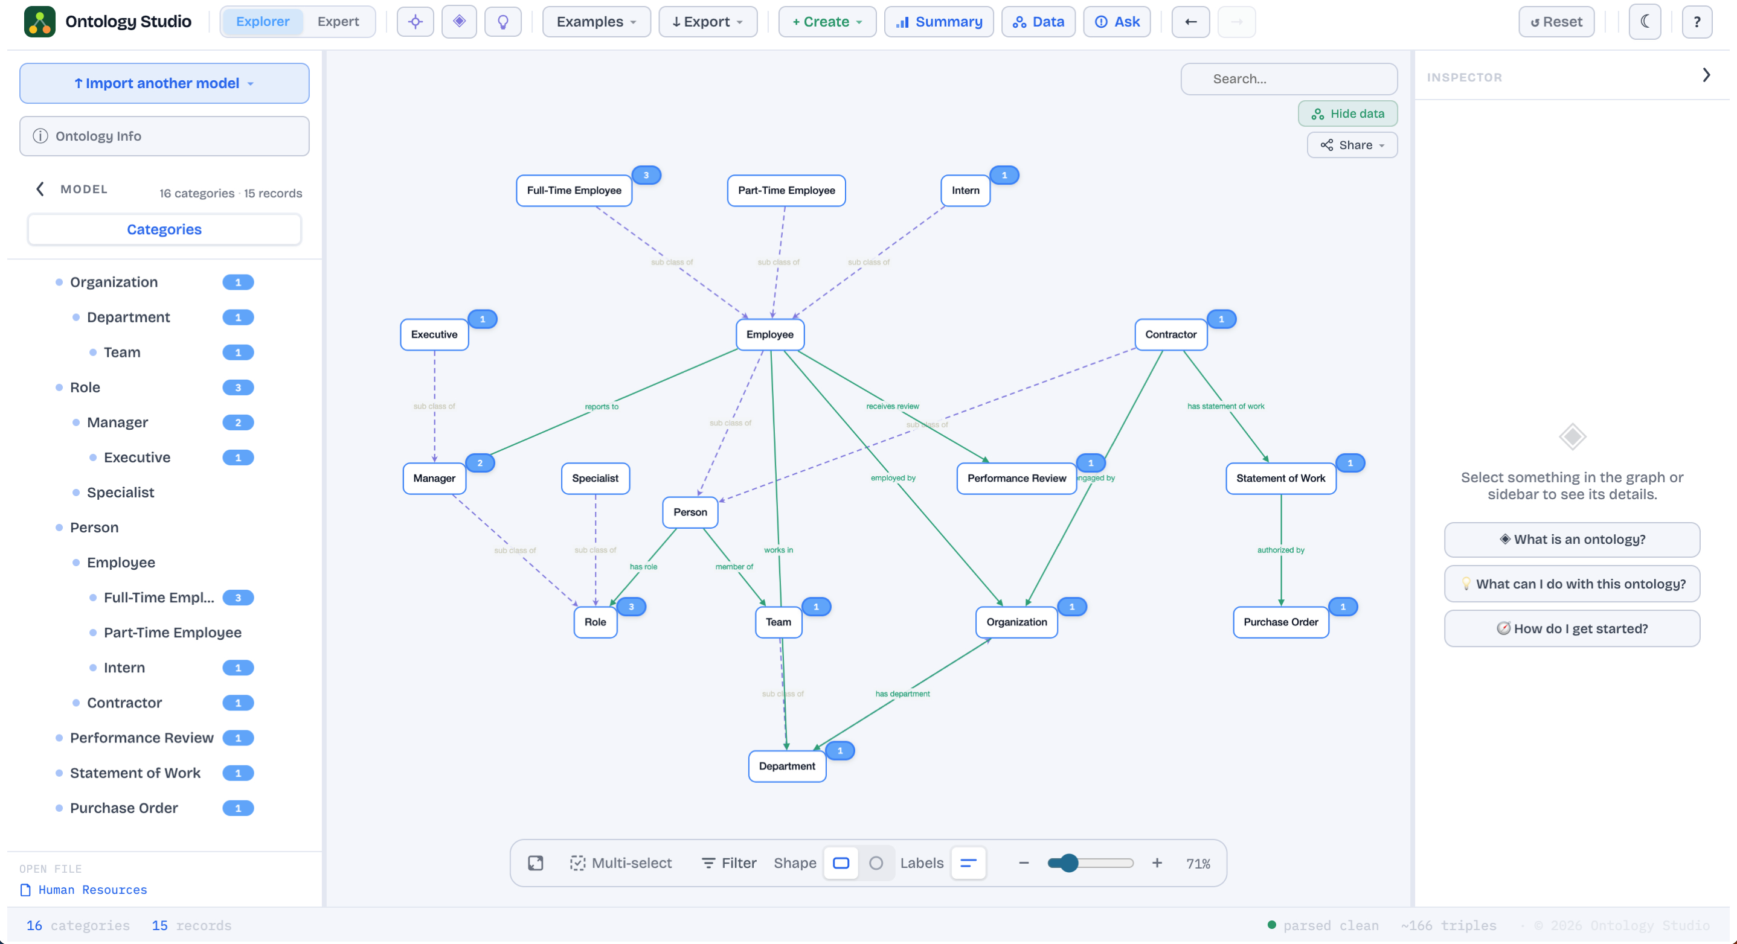Select the Specialist node in the graph

595,479
